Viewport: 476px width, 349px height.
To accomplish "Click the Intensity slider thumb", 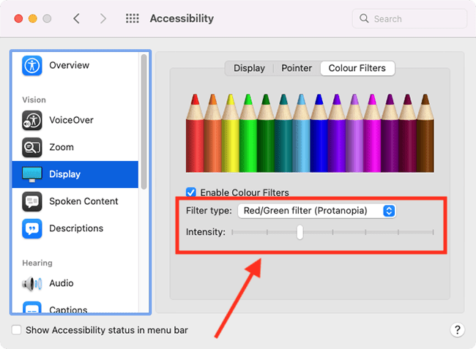I will (300, 232).
